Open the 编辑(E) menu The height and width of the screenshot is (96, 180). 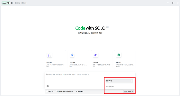[17, 3]
